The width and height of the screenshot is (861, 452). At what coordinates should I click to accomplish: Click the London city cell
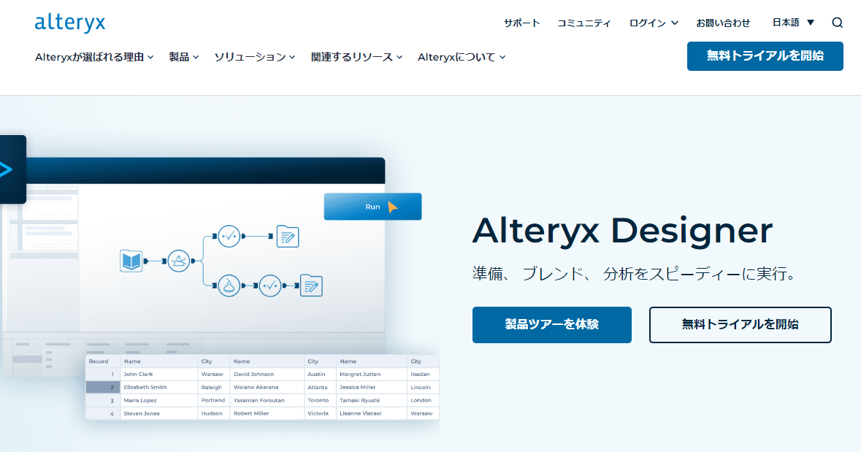[x=424, y=400]
